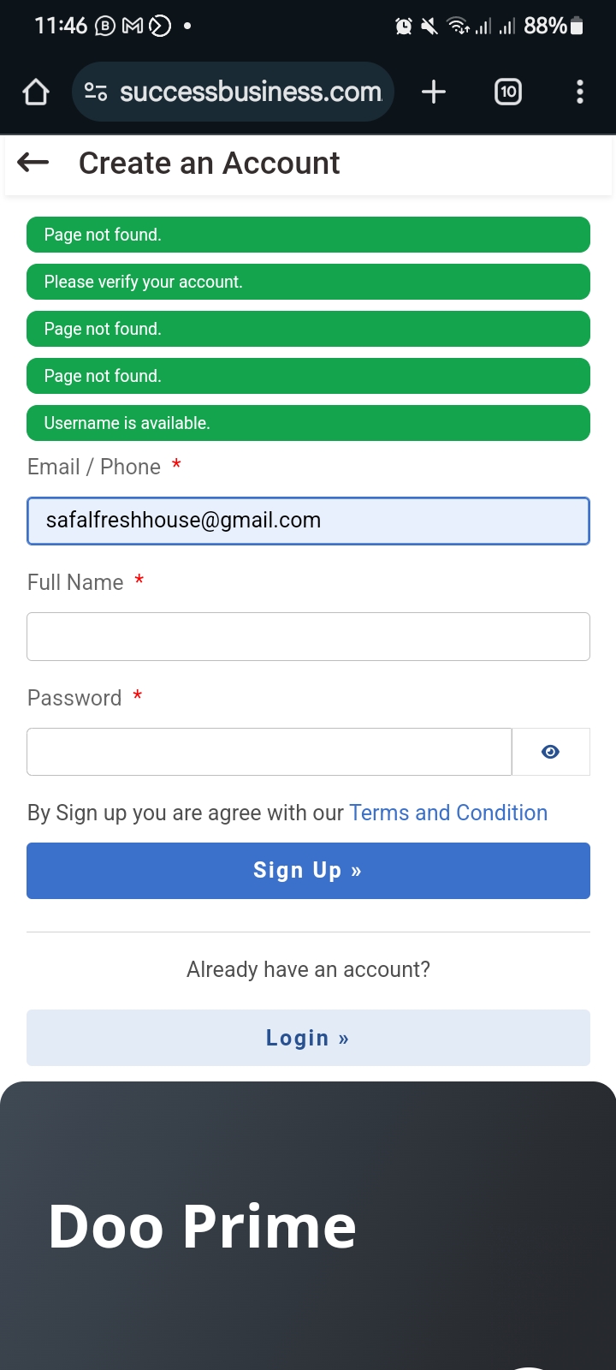Viewport: 616px width, 1370px height.
Task: Tap the 'Please verify your account' notice
Action: pyautogui.click(x=308, y=282)
